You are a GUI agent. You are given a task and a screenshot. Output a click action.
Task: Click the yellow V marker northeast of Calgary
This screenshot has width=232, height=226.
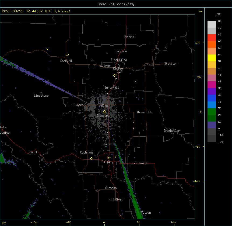115,157
